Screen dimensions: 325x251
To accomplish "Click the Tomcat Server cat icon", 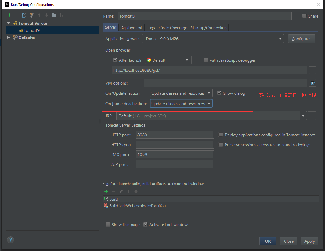I will (15, 23).
